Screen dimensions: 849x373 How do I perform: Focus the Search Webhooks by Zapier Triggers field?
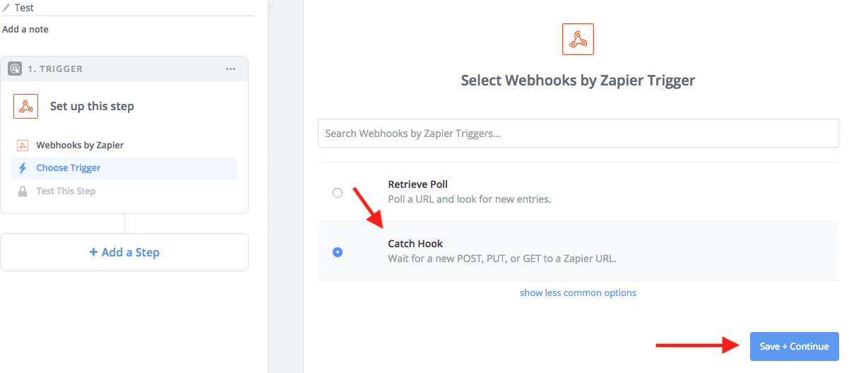578,133
